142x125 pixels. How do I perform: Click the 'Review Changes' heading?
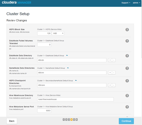pos(17,20)
